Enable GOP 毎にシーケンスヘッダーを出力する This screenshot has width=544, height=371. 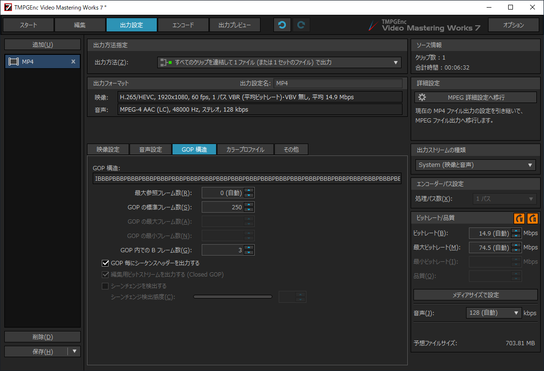[x=106, y=262]
